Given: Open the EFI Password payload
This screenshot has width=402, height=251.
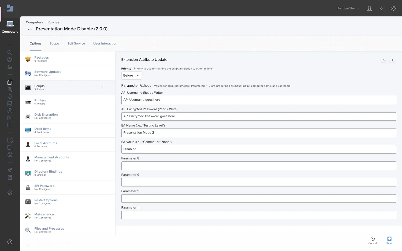Looking at the screenshot, I should click(68, 187).
